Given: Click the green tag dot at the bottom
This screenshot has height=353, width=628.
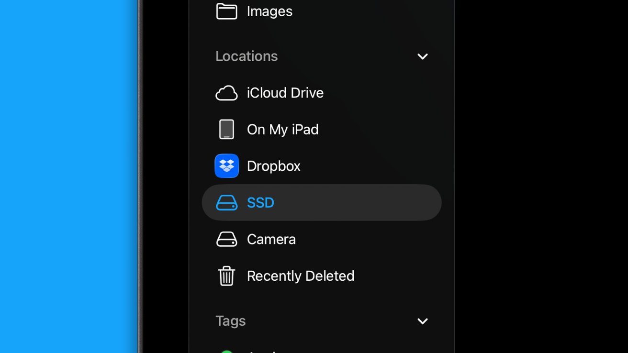Looking at the screenshot, I should [x=226, y=351].
